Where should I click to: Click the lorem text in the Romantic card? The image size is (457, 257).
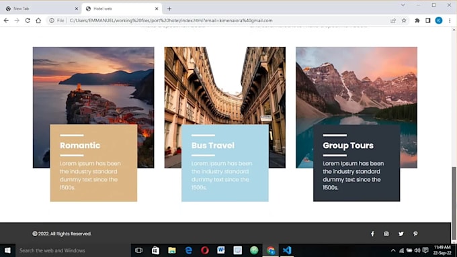pos(90,176)
